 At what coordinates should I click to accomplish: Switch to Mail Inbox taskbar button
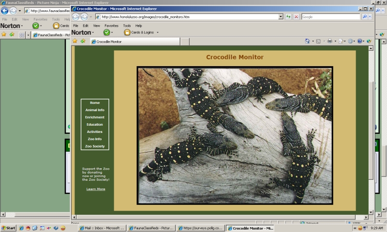pyautogui.click(x=102, y=228)
